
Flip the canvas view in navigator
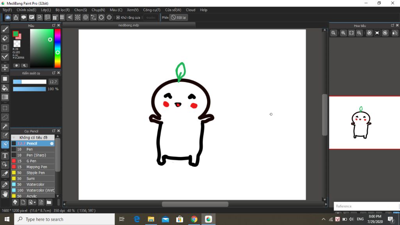pos(395,33)
